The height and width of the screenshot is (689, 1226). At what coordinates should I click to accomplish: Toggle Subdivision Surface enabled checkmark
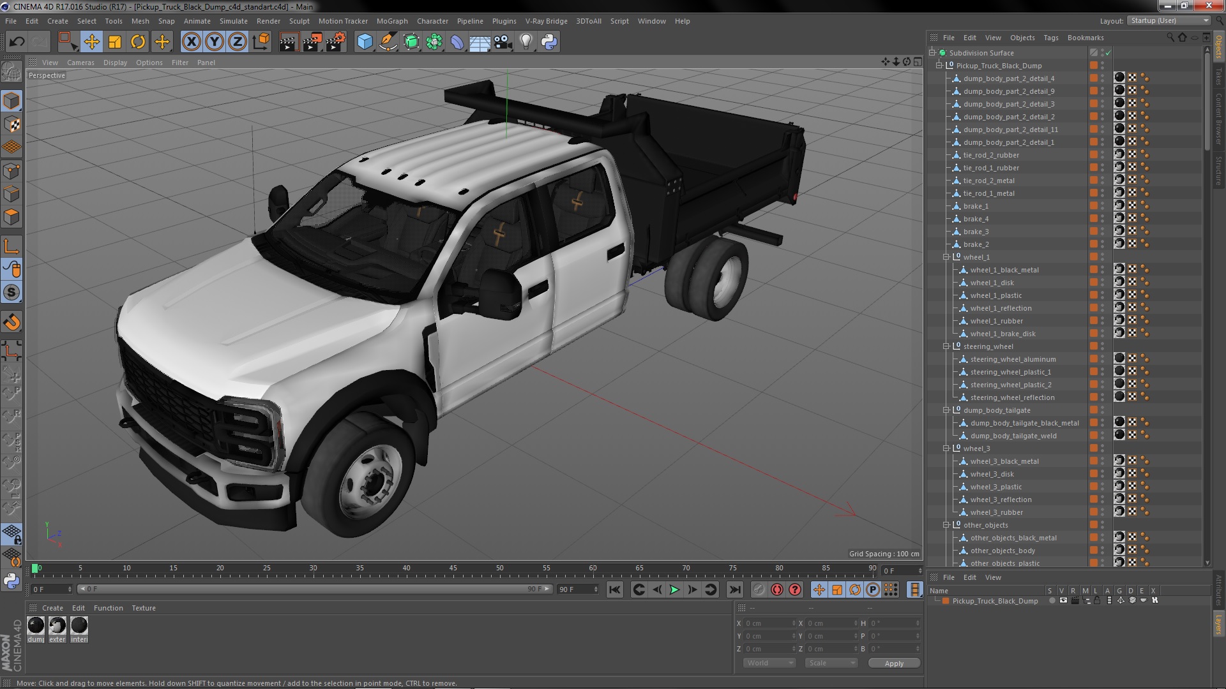[x=1109, y=53]
